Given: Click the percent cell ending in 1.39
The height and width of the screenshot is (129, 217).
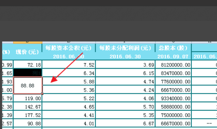Looking at the screenshot, I should coord(7,115).
